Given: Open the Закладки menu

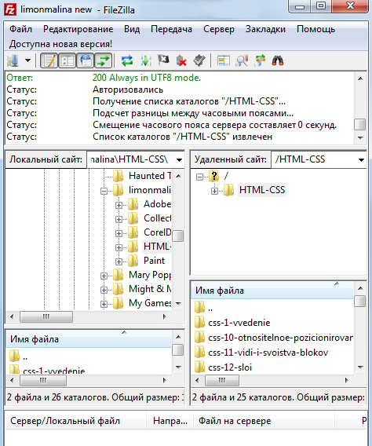Looking at the screenshot, I should (265, 29).
